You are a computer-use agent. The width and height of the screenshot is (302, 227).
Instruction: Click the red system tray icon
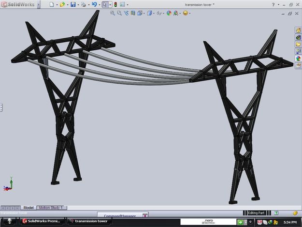click(x=259, y=222)
